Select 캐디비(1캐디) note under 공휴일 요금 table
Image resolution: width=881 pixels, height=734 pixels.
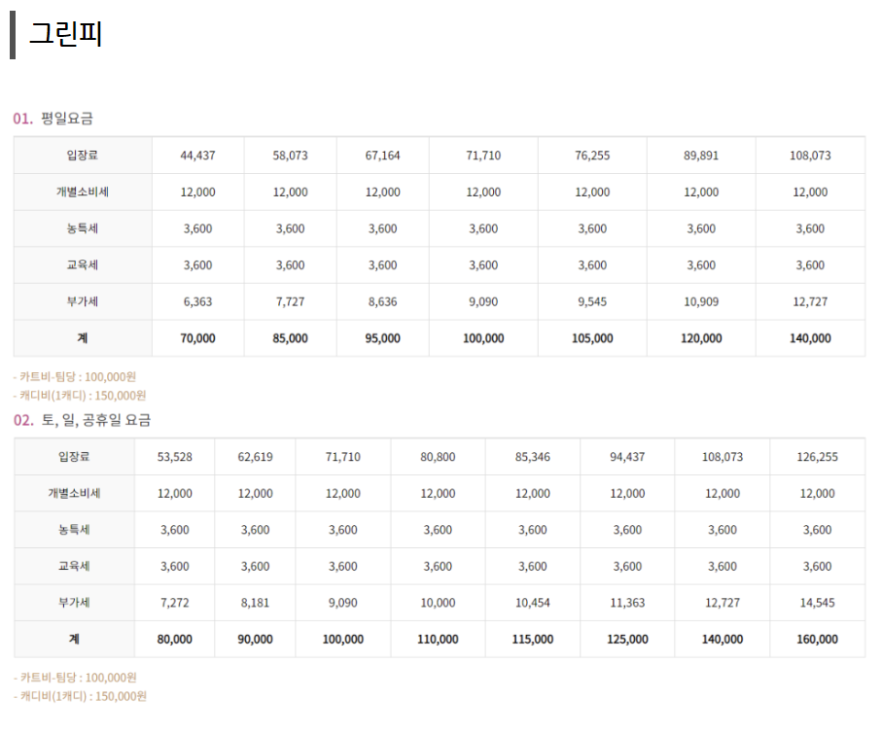[80, 696]
